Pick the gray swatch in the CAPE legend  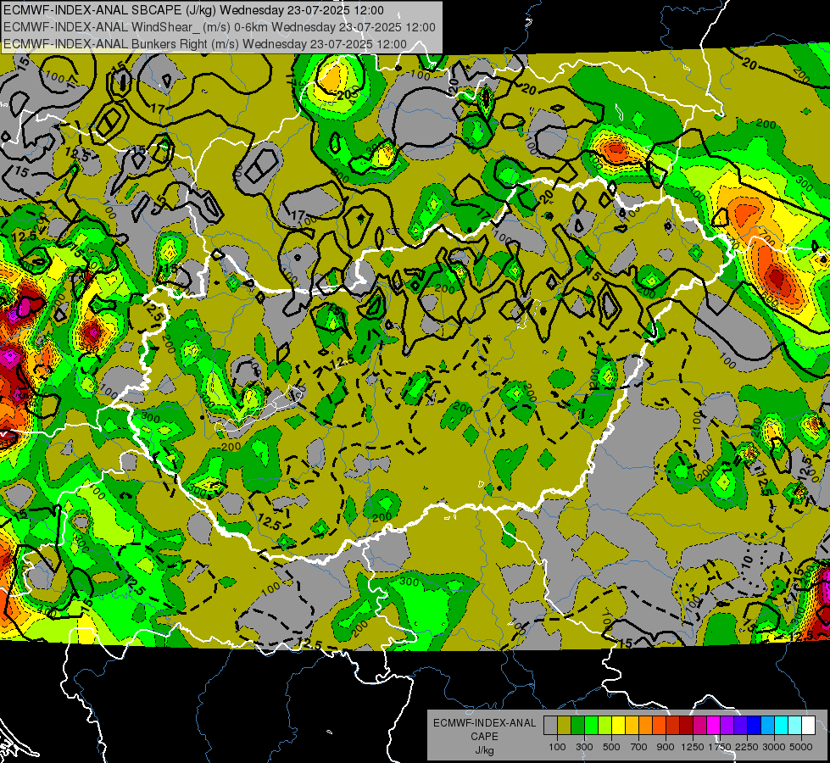550,725
